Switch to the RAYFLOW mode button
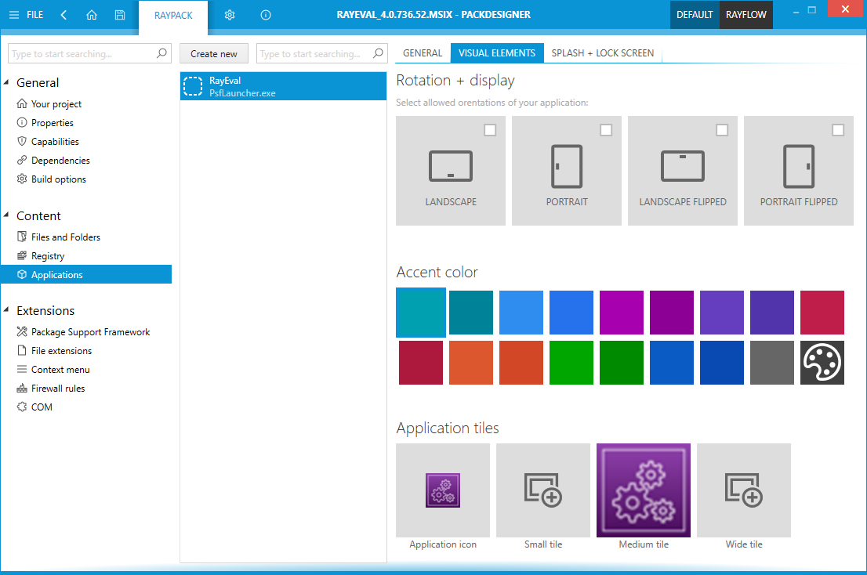The height and width of the screenshot is (575, 867). click(745, 15)
